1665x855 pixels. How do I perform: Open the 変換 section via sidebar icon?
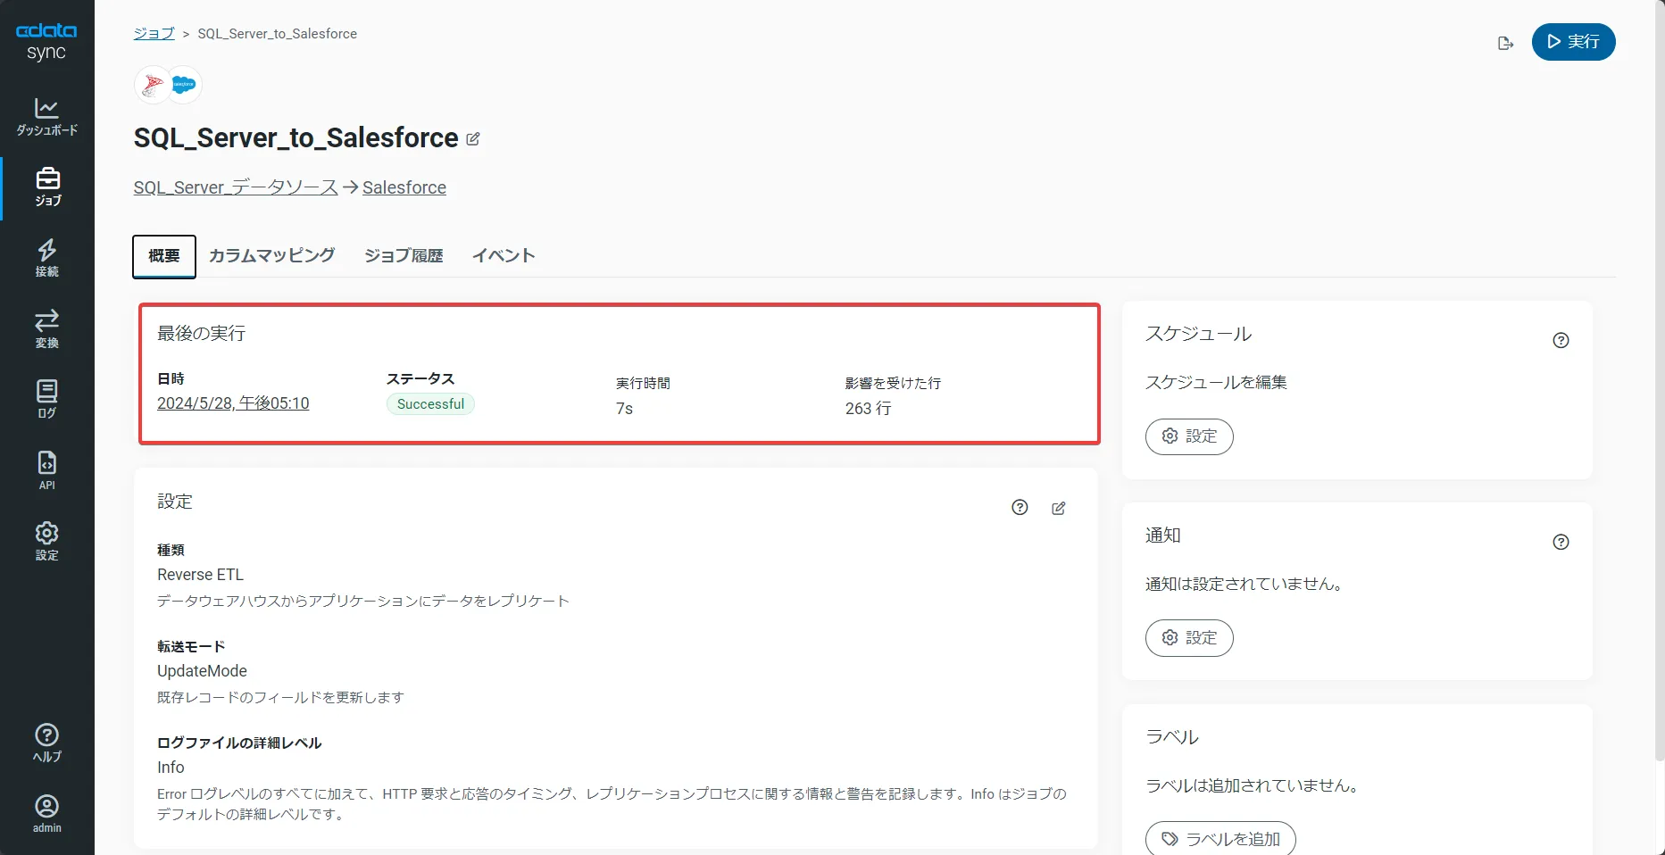(46, 328)
